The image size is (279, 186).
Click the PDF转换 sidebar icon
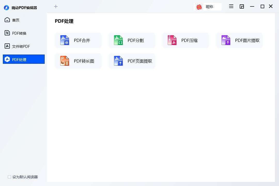pos(7,33)
